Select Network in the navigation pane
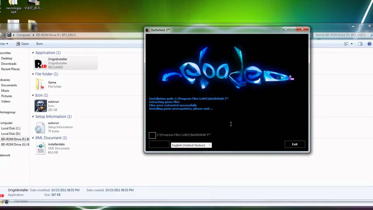This screenshot has height=210, width=373. pos(5,155)
